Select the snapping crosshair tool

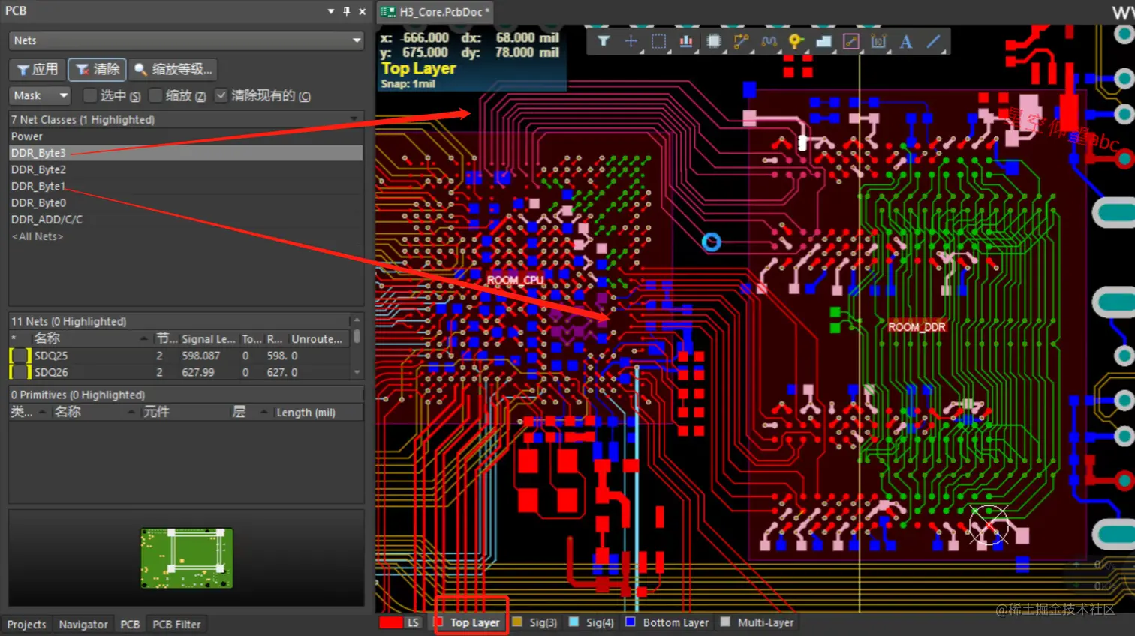631,41
